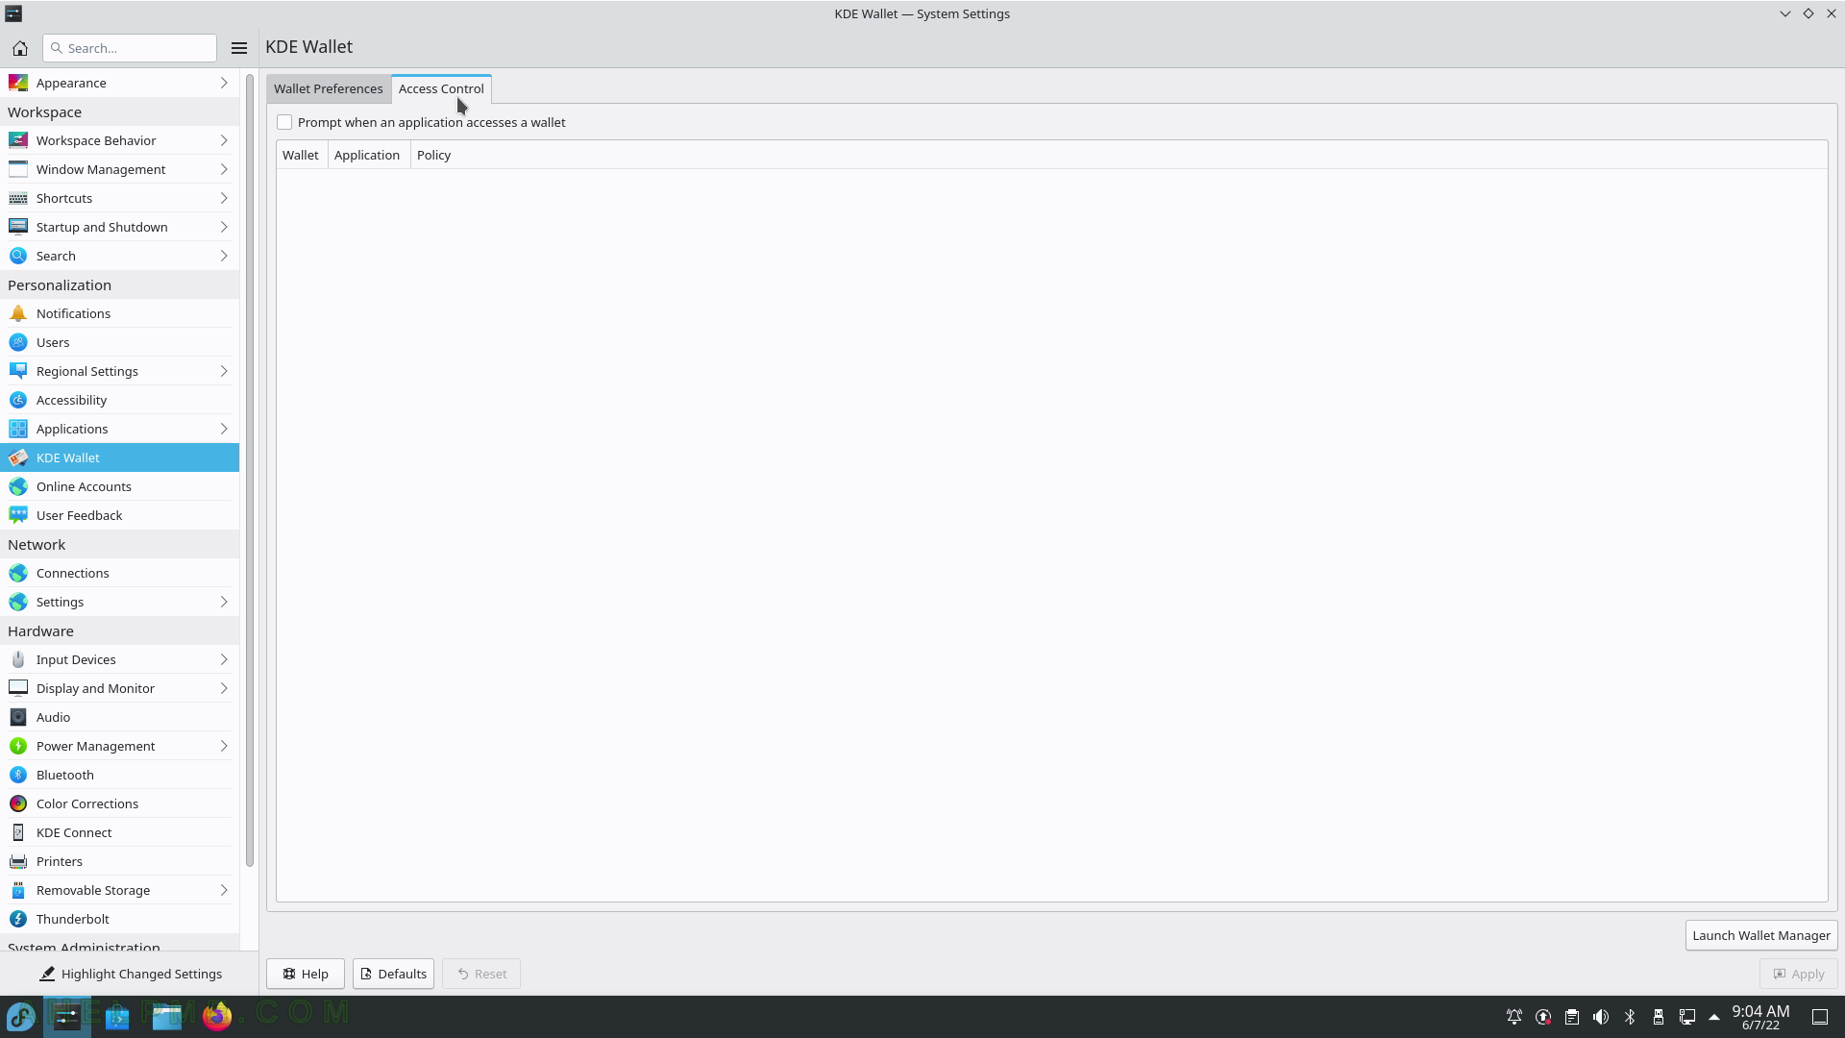Click the Reset button

pyautogui.click(x=481, y=974)
